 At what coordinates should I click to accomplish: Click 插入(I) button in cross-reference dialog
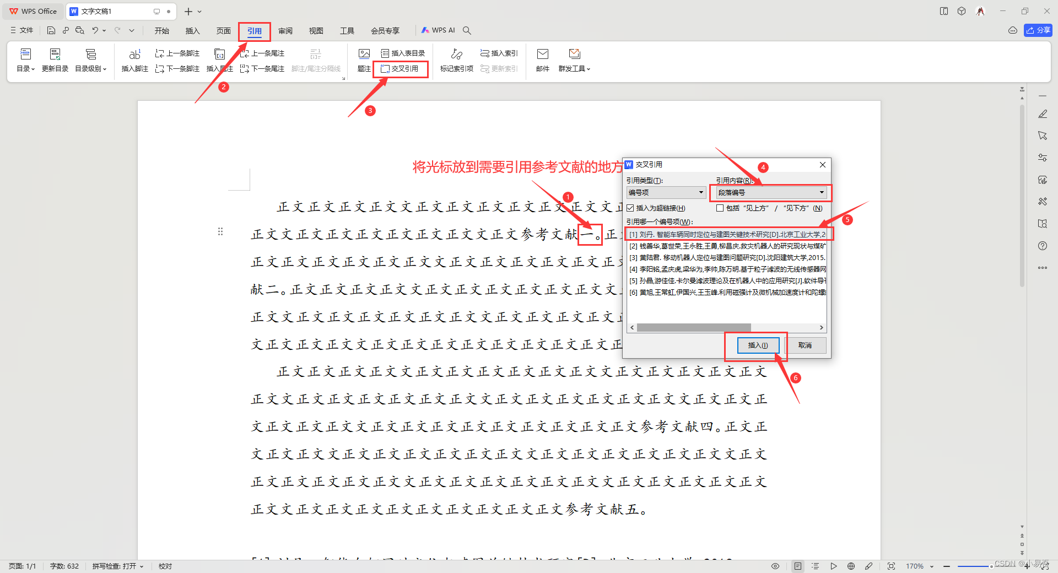(x=758, y=345)
